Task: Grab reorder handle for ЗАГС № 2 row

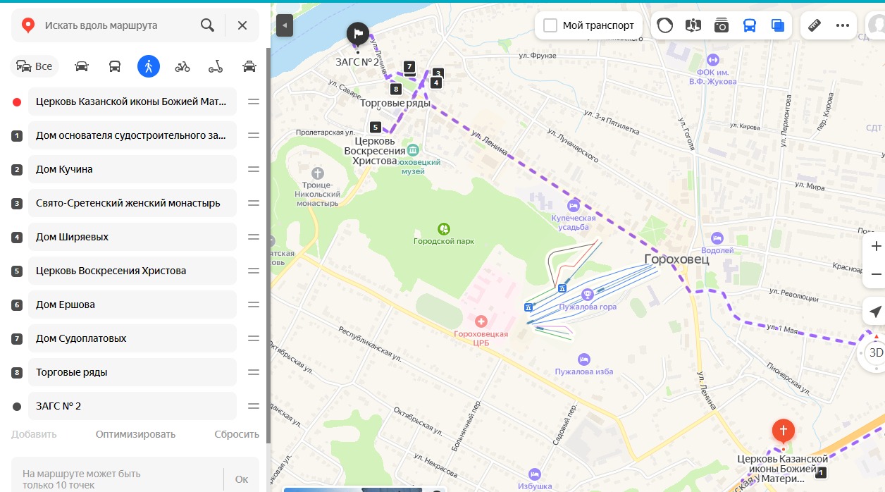Action: 254,406
